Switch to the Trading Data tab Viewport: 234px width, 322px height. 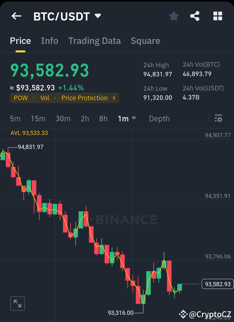(94, 41)
